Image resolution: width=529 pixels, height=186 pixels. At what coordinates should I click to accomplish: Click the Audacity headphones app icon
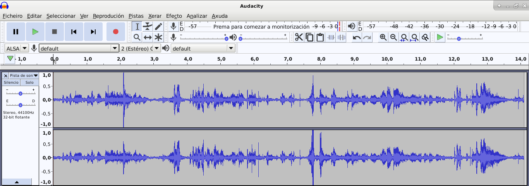[x=5, y=5]
